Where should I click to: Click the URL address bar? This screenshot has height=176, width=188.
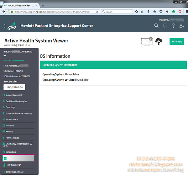[52, 12]
